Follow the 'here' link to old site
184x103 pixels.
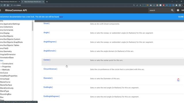click(x=61, y=17)
